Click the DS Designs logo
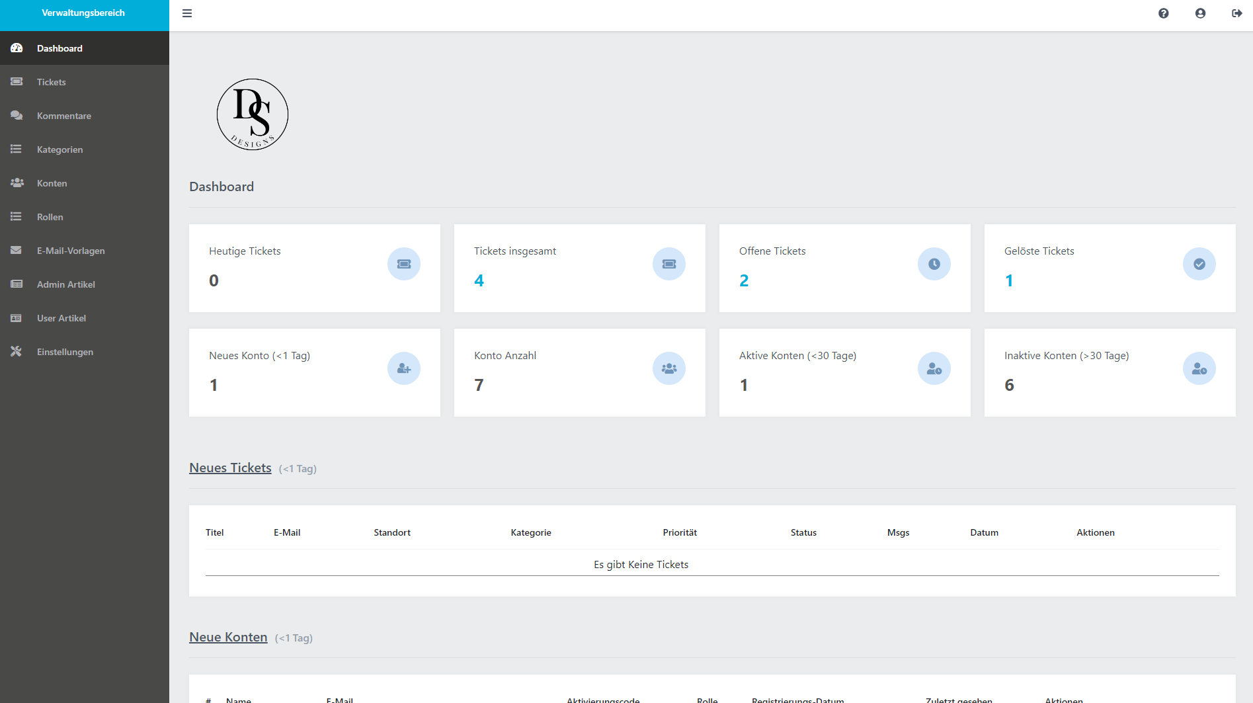The width and height of the screenshot is (1253, 703). click(253, 114)
